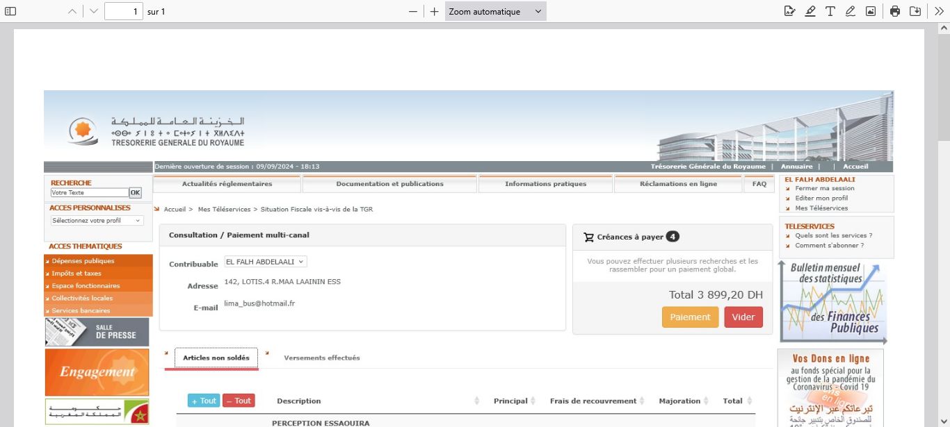Open the FAQ menu item
The image size is (950, 427).
coord(759,184)
